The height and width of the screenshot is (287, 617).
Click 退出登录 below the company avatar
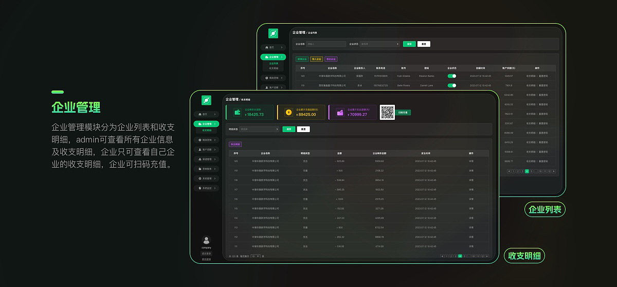pos(206,254)
